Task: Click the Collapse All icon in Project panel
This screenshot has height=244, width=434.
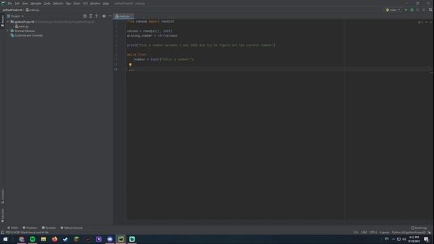Action: pyautogui.click(x=96, y=16)
